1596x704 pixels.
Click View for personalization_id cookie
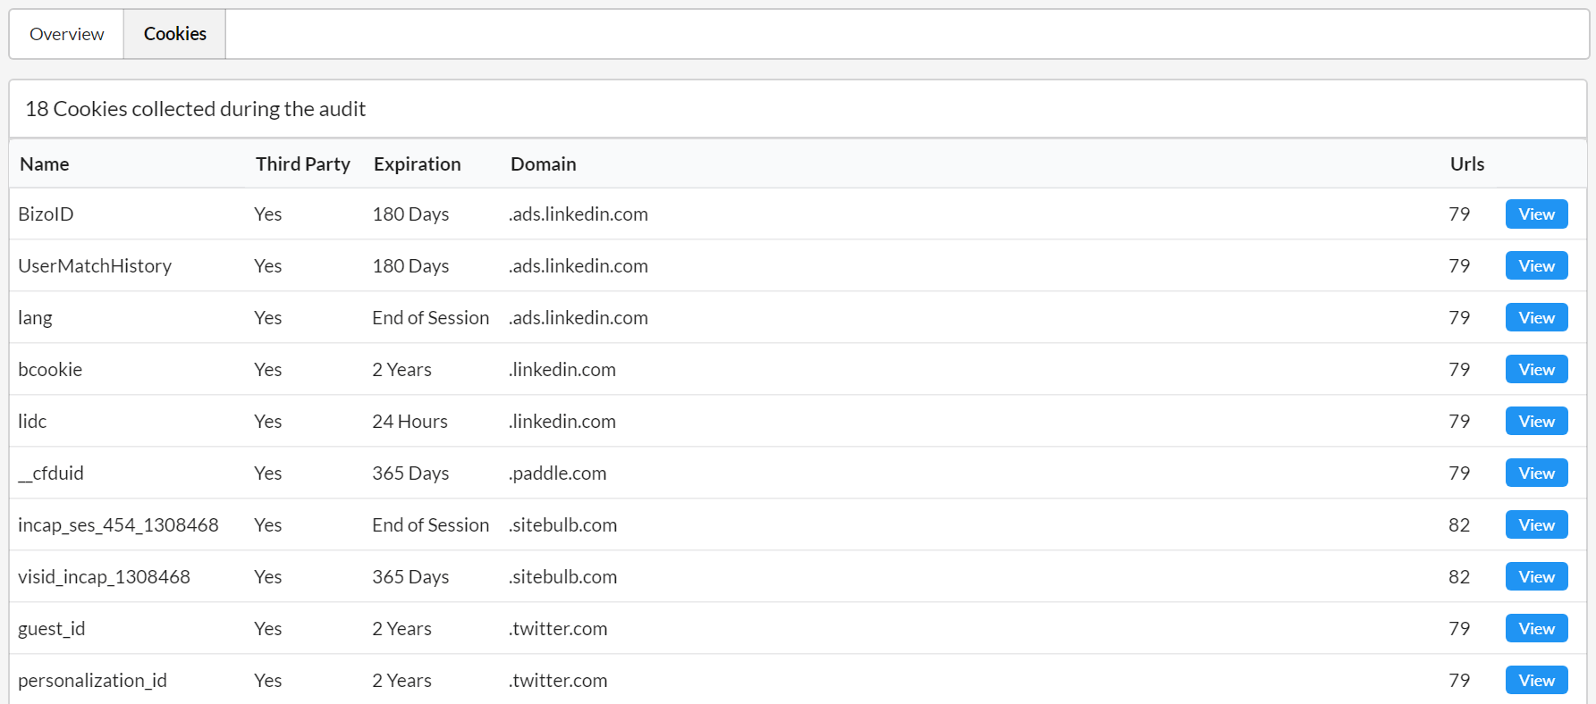(x=1536, y=681)
